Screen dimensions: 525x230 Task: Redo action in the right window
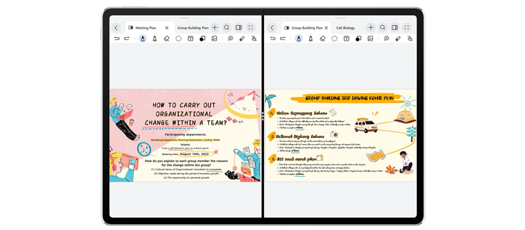(x=283, y=38)
